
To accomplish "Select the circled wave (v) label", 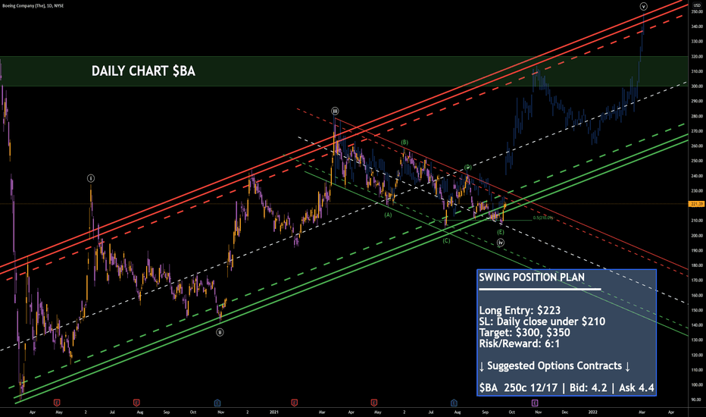I will tap(643, 6).
